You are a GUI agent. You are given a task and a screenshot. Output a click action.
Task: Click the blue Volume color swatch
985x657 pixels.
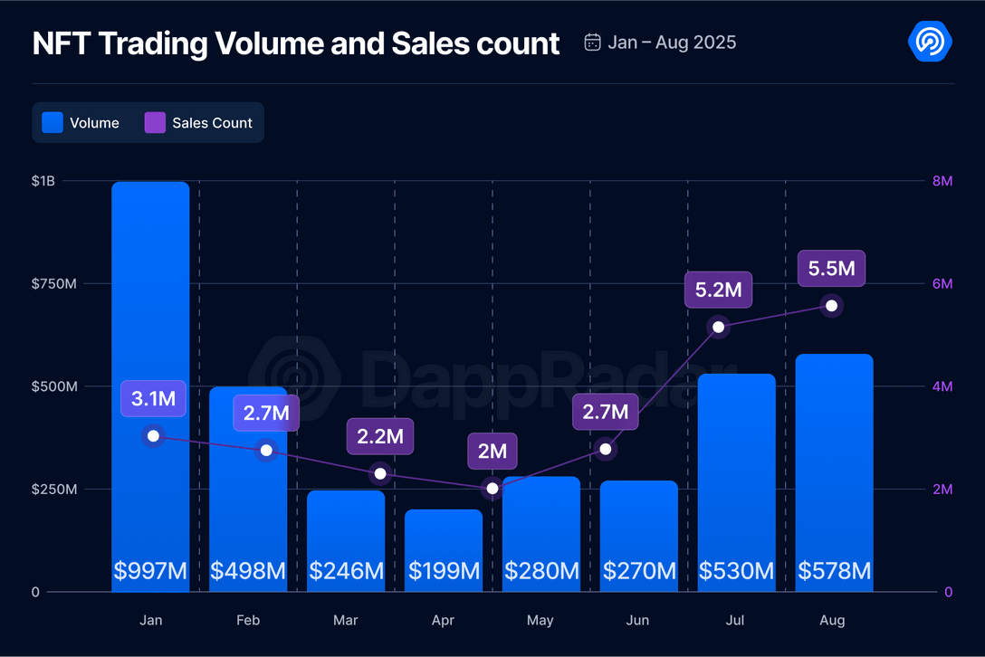pyautogui.click(x=53, y=123)
